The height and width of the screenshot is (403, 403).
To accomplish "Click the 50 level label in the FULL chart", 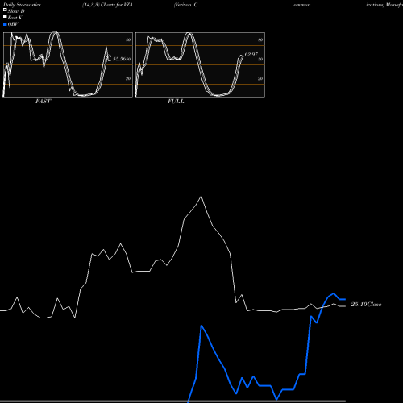I will 260,59.
